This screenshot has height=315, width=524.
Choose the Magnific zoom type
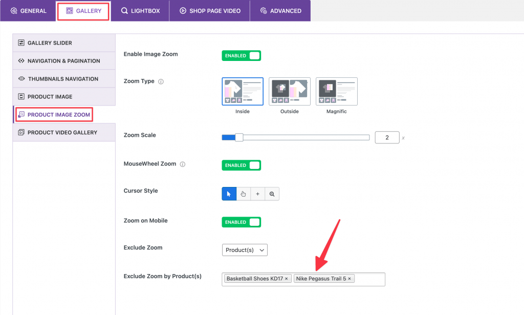tap(337, 91)
